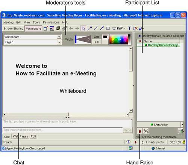Click the Line color button
The image size is (188, 165).
point(97,37)
